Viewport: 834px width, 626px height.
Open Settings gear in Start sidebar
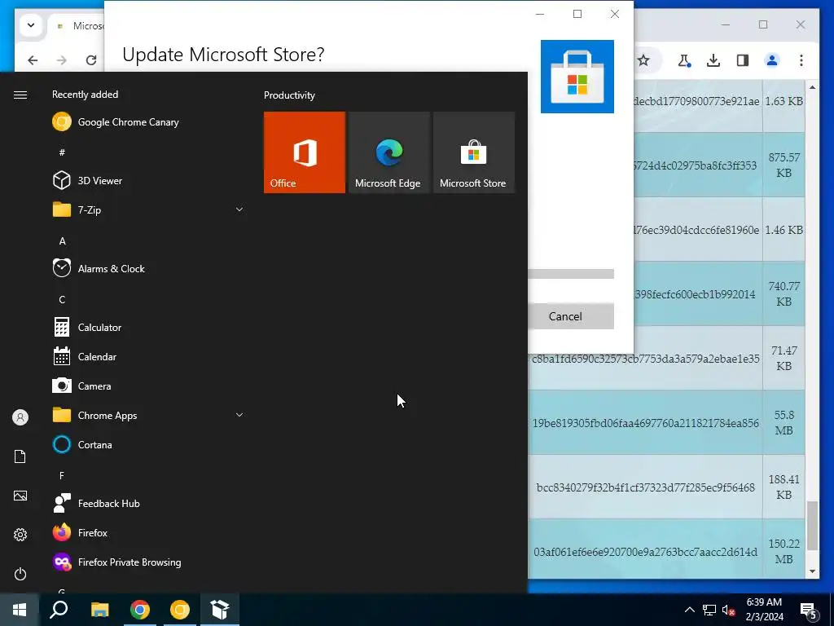coord(20,535)
